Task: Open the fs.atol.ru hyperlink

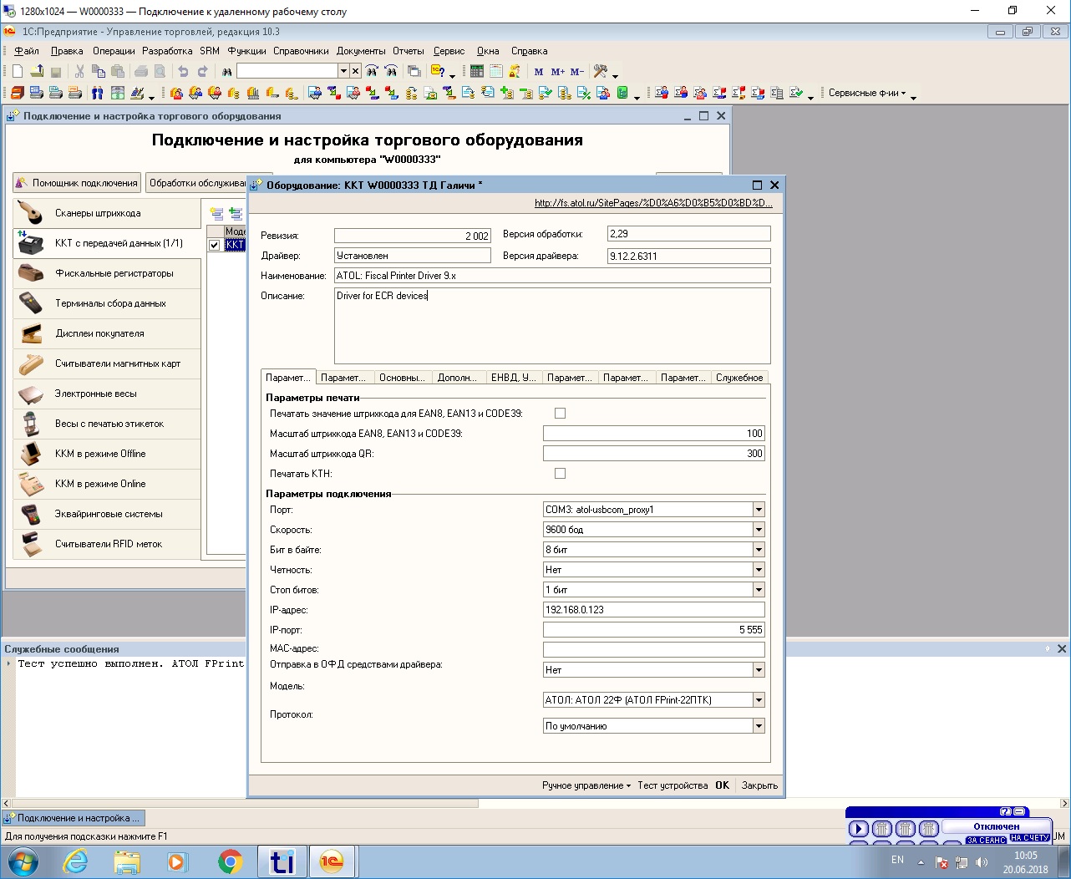Action: 653,203
